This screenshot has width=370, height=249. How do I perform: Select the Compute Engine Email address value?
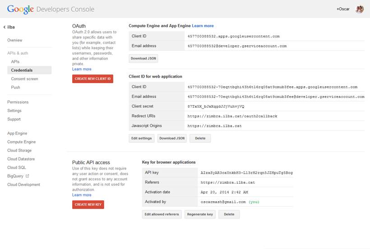[237, 46]
